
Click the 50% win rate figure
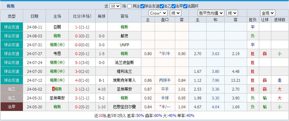(140, 116)
